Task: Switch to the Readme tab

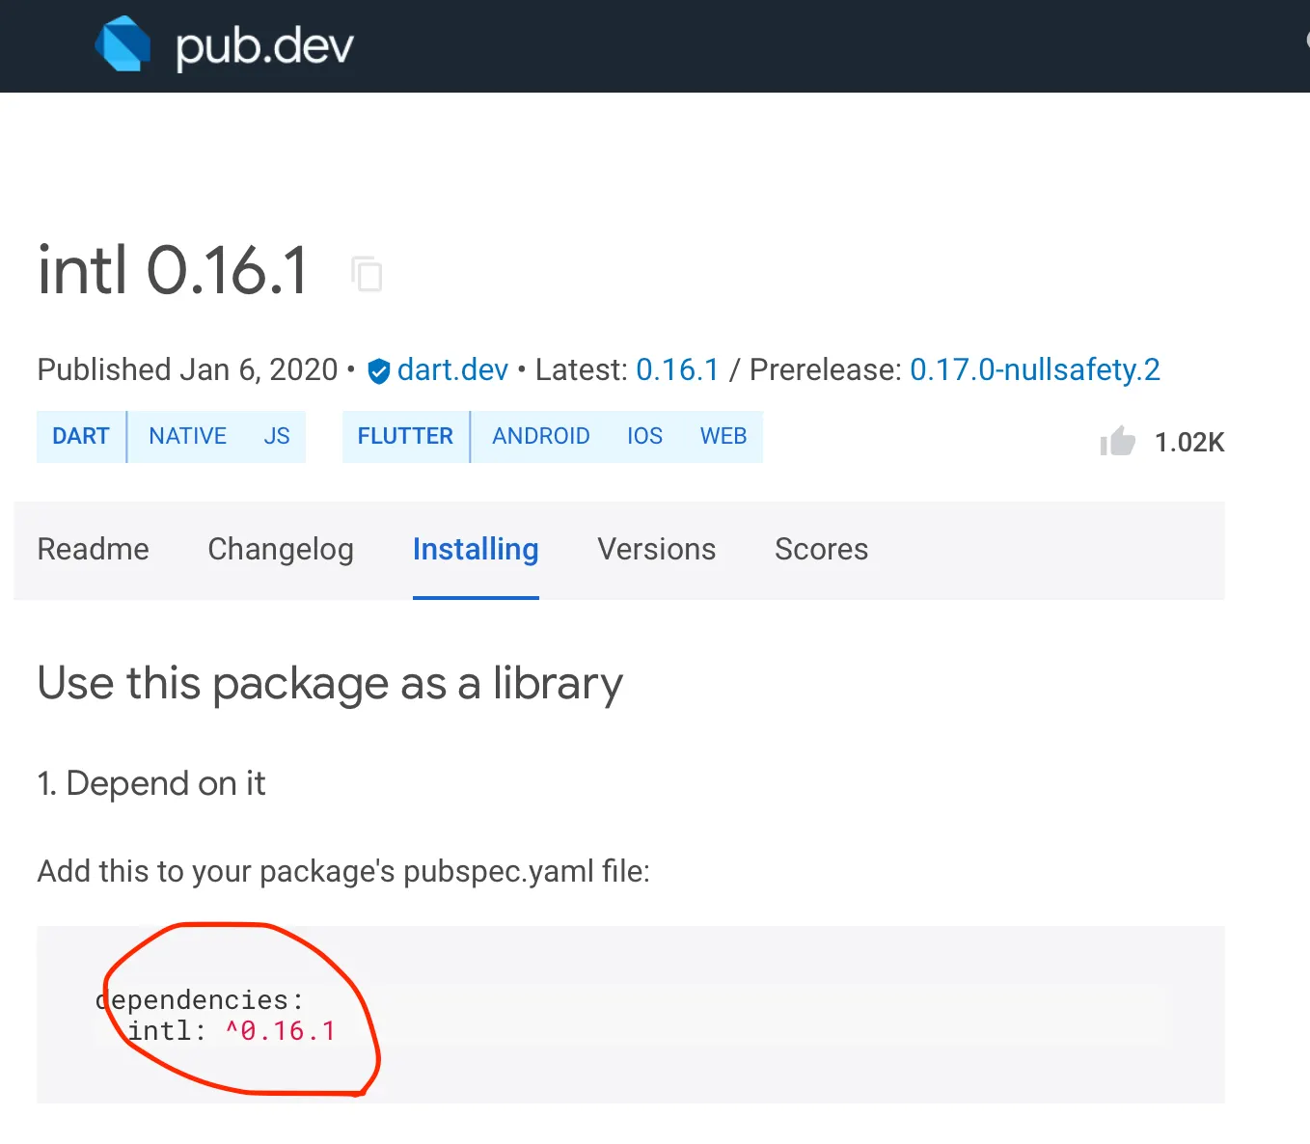Action: pos(93,549)
